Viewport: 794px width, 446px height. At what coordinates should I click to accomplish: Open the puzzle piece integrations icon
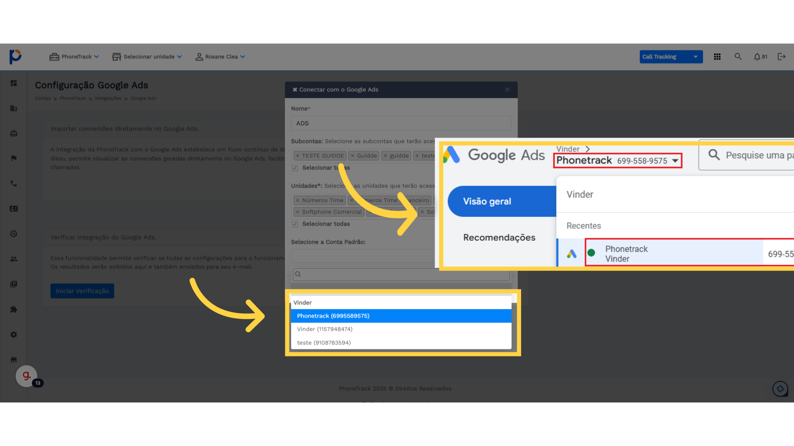14,309
